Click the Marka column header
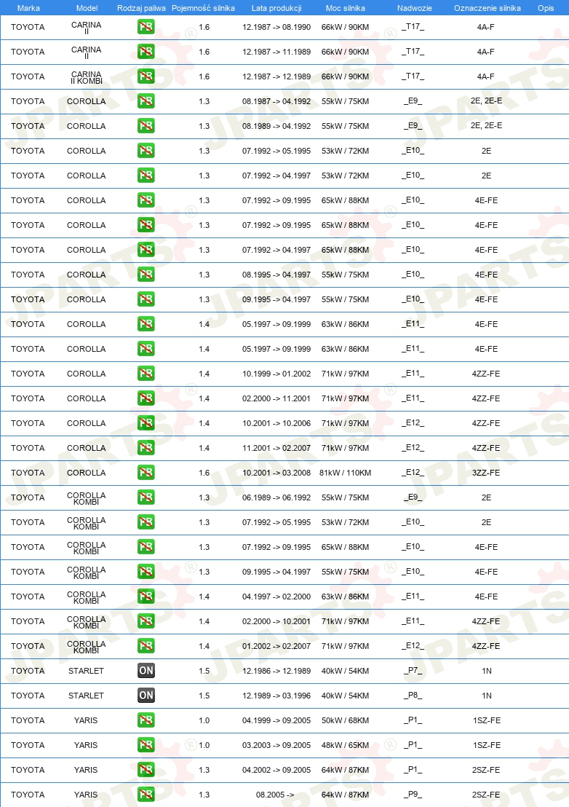569x807 pixels. coord(28,8)
